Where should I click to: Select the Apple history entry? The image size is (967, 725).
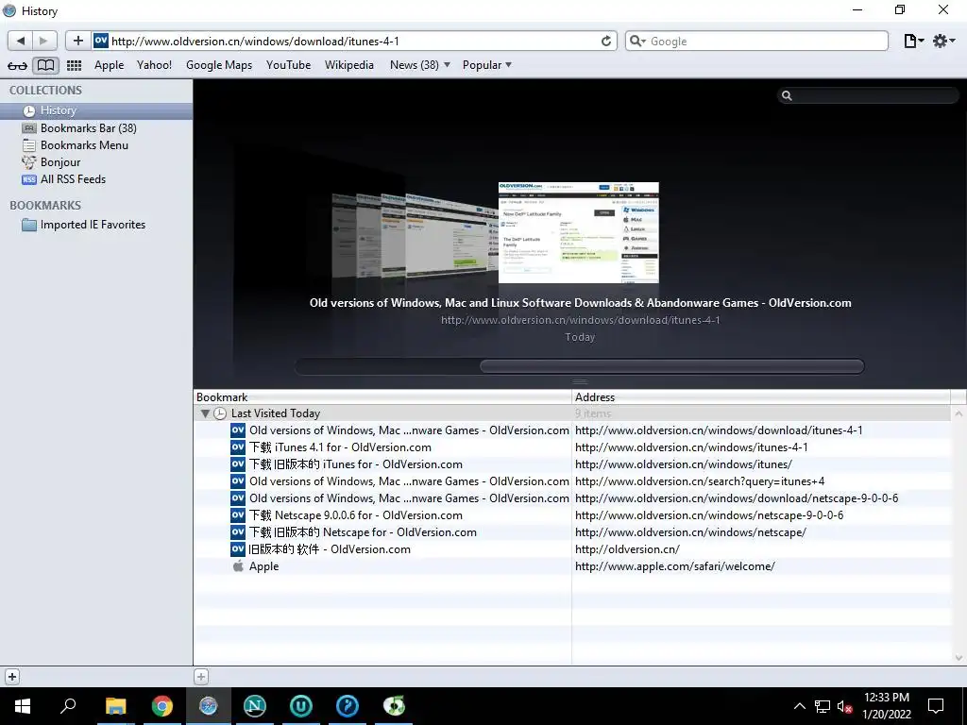click(572, 566)
